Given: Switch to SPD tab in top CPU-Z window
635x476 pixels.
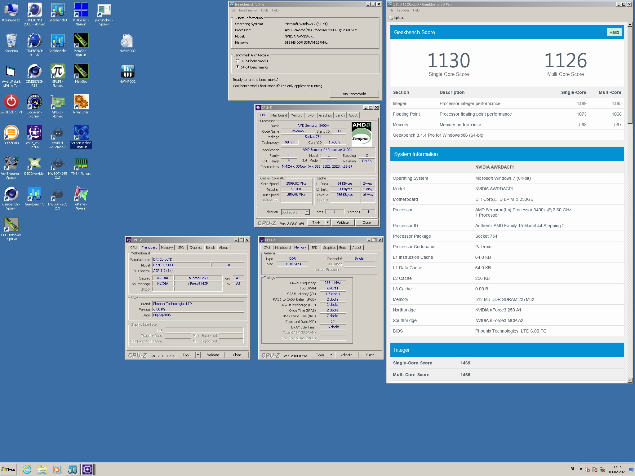Looking at the screenshot, I should click(310, 115).
